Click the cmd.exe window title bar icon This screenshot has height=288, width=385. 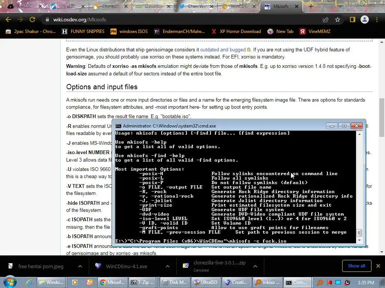pyautogui.click(x=118, y=126)
